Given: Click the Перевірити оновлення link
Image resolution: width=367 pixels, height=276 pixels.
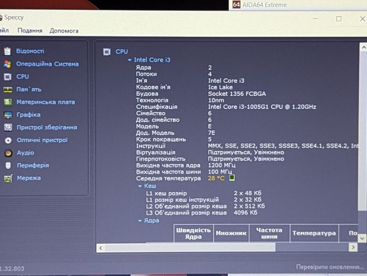Looking at the screenshot, I should click(x=329, y=267).
